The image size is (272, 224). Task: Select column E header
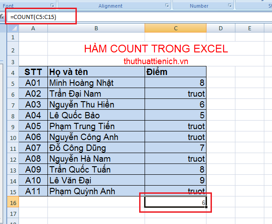[x=249, y=28]
